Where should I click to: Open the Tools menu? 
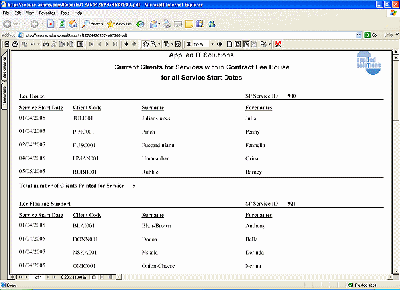[64, 13]
